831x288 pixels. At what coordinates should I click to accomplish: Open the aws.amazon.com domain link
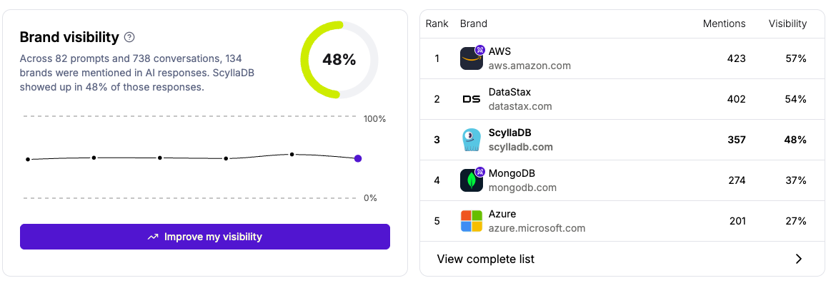pyautogui.click(x=529, y=66)
